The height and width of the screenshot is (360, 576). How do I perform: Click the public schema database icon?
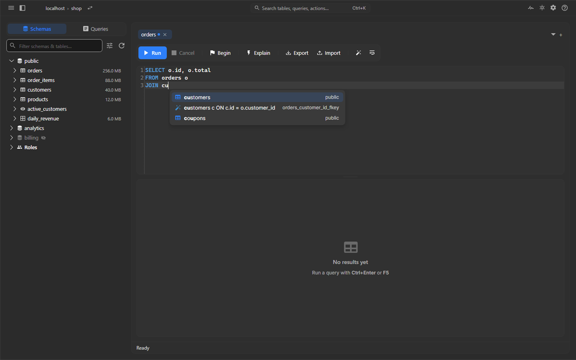click(x=20, y=61)
